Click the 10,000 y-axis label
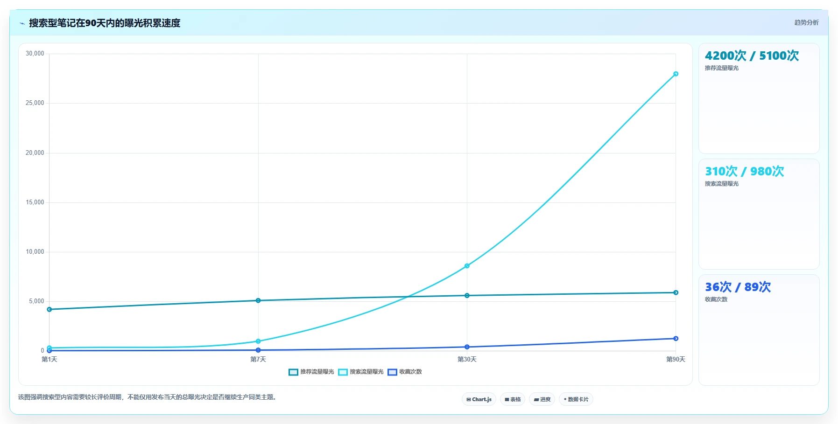The width and height of the screenshot is (838, 424). [35, 252]
